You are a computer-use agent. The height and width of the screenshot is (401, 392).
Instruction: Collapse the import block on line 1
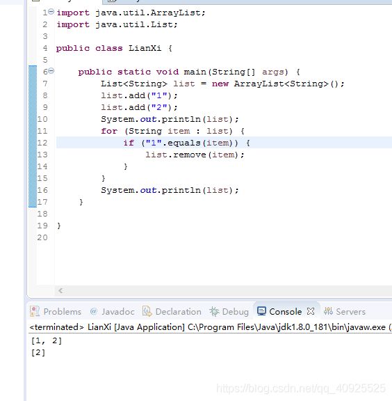51,12
